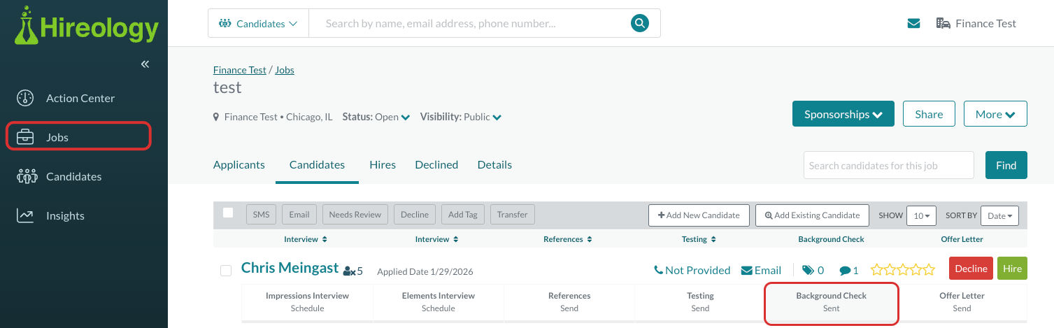This screenshot has height=328, width=1054.
Task: Switch to the Declined tab
Action: point(436,165)
